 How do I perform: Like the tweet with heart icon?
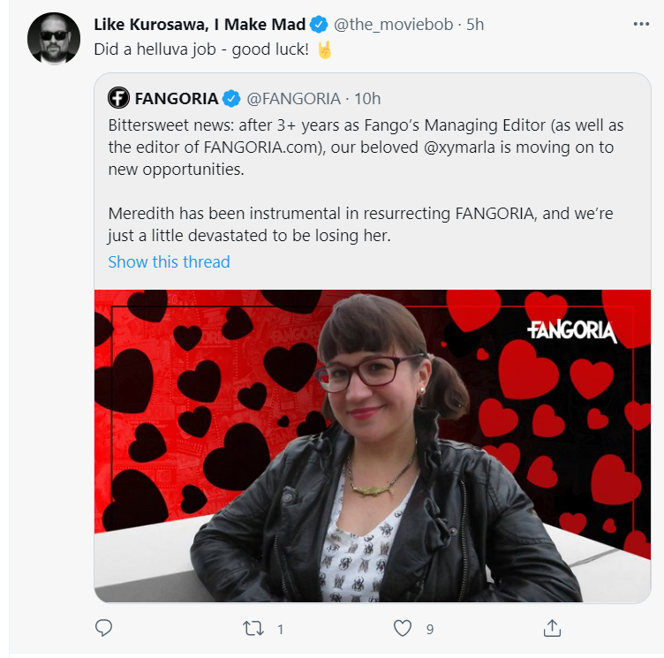coord(403,628)
